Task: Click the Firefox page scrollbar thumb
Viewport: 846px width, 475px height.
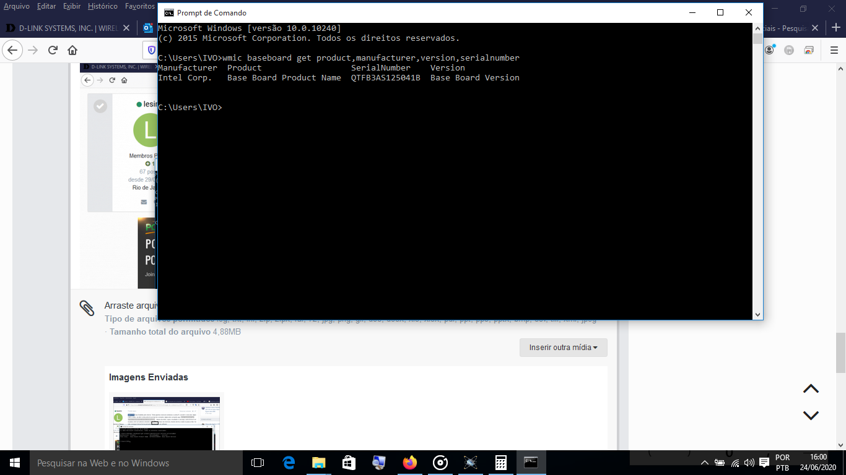Action: tap(840, 352)
